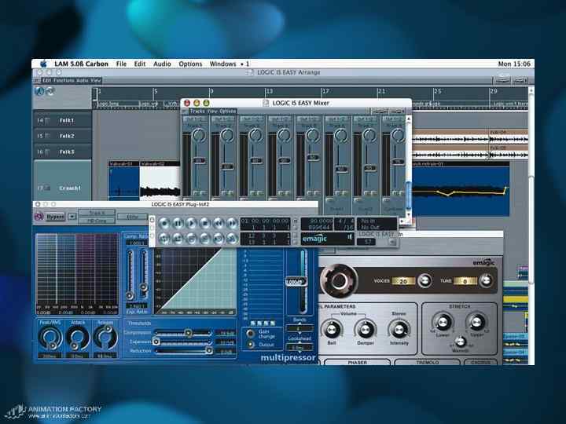Viewport: 566px width, 424px height.
Task: Click the last button in the transport's lower row
Action: (232, 239)
